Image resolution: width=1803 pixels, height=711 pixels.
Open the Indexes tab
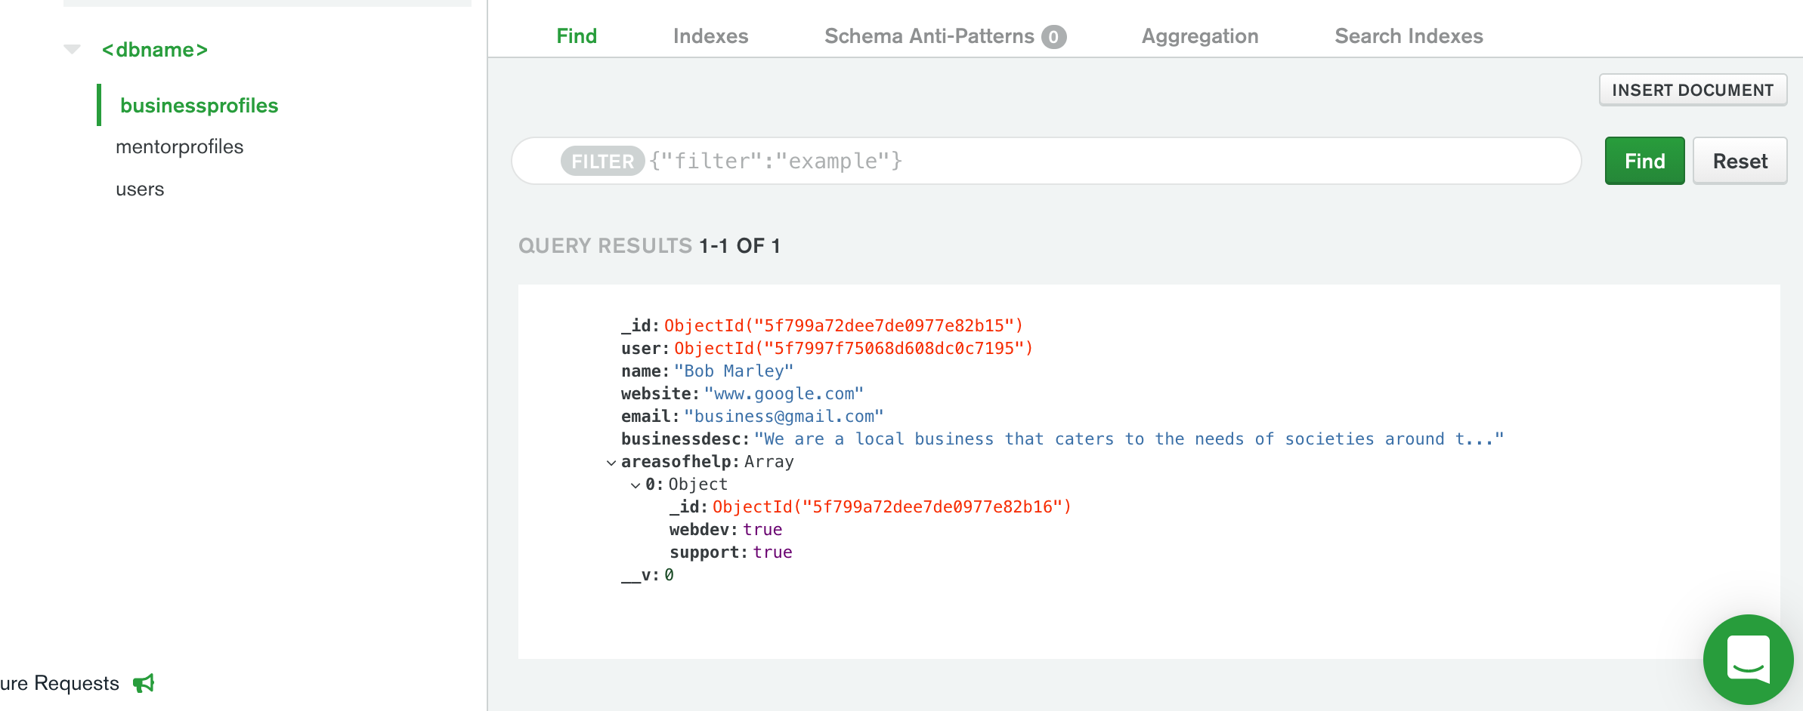point(710,36)
